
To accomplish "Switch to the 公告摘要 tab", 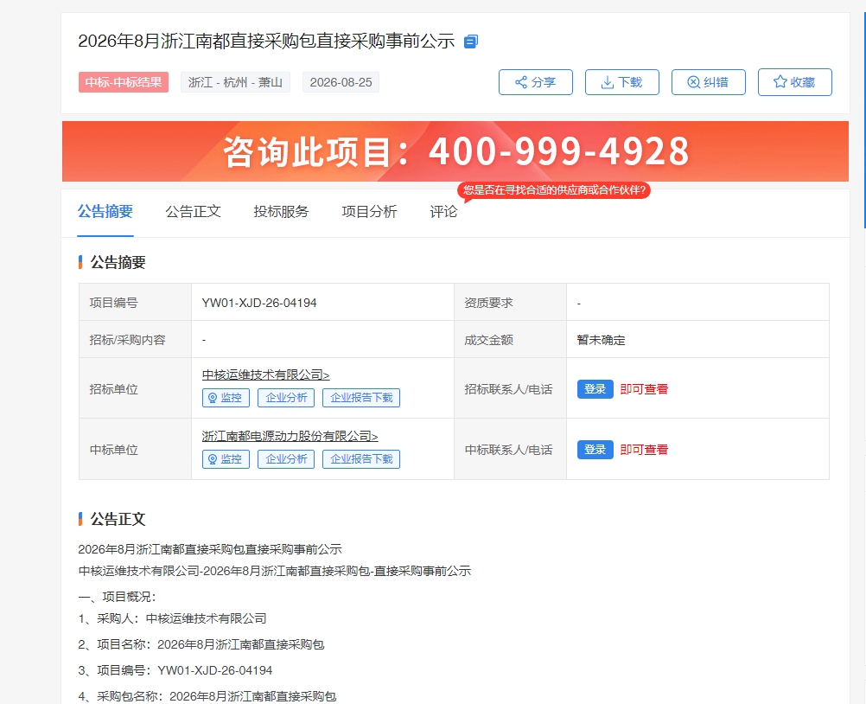I will pyautogui.click(x=105, y=212).
